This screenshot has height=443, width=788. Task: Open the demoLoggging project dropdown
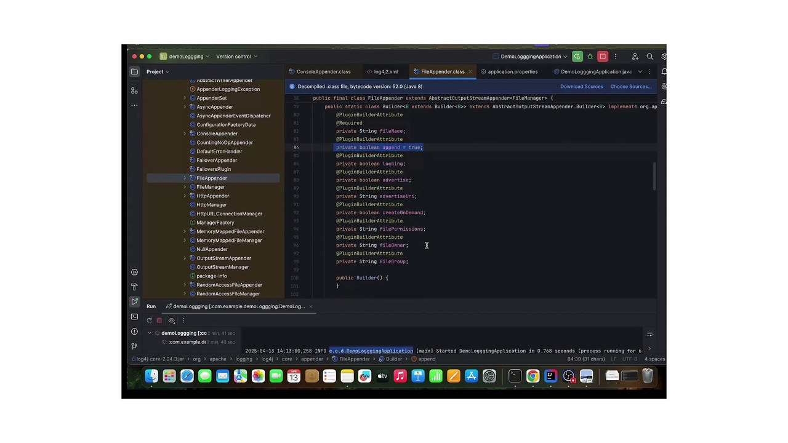185,57
